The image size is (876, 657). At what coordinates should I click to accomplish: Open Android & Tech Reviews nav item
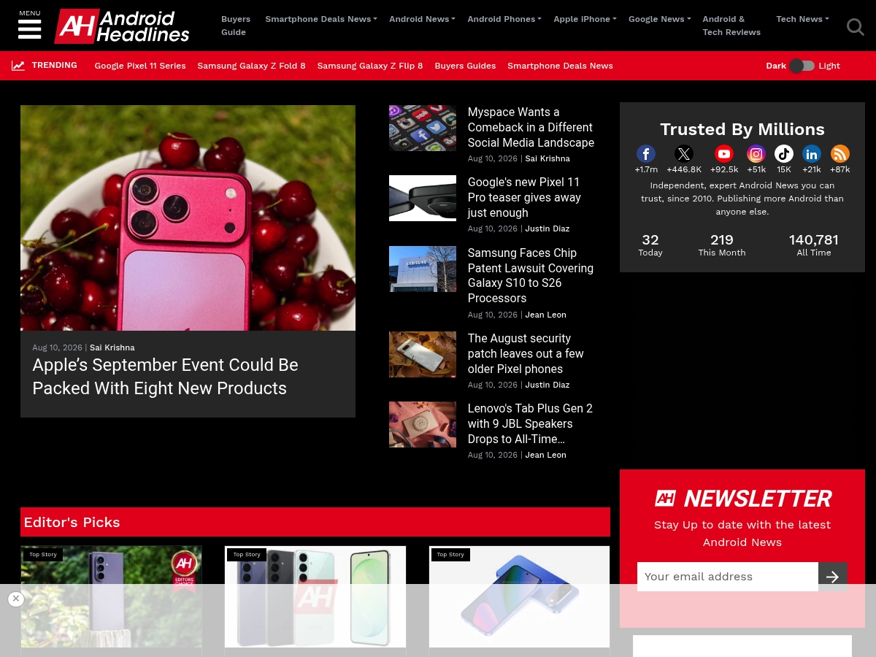pos(731,26)
